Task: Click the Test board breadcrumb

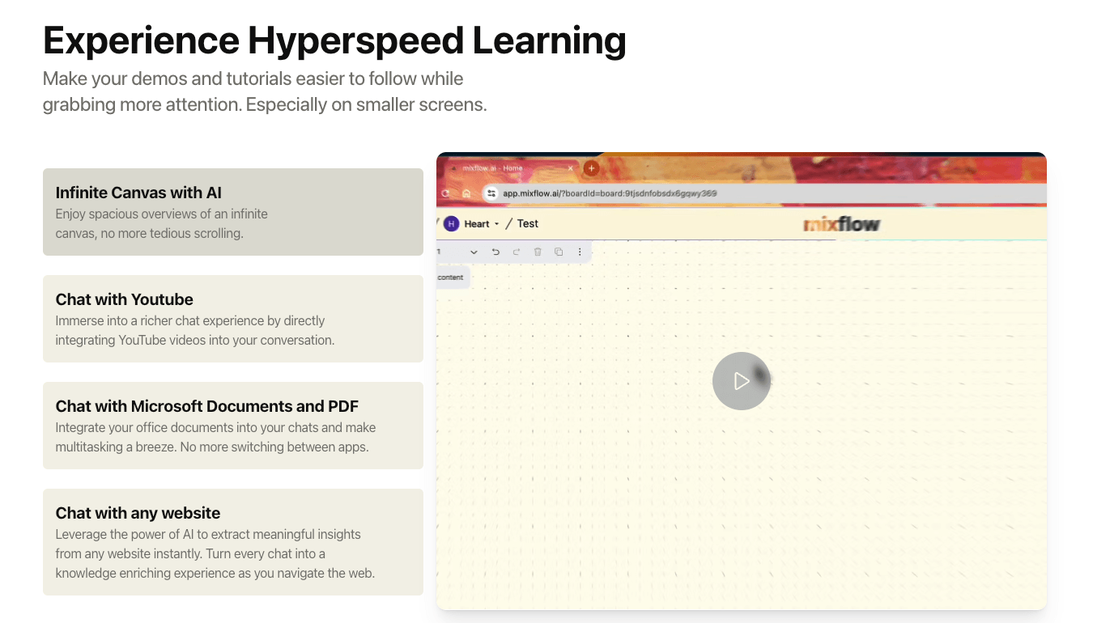Action: (528, 224)
